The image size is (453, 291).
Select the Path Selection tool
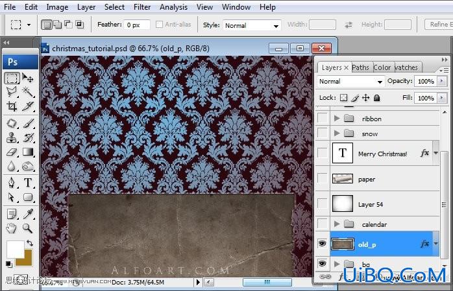pos(12,197)
